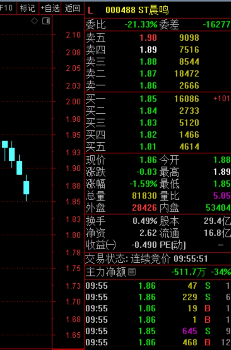Click the 1.65 price axis label

[x=73, y=335]
